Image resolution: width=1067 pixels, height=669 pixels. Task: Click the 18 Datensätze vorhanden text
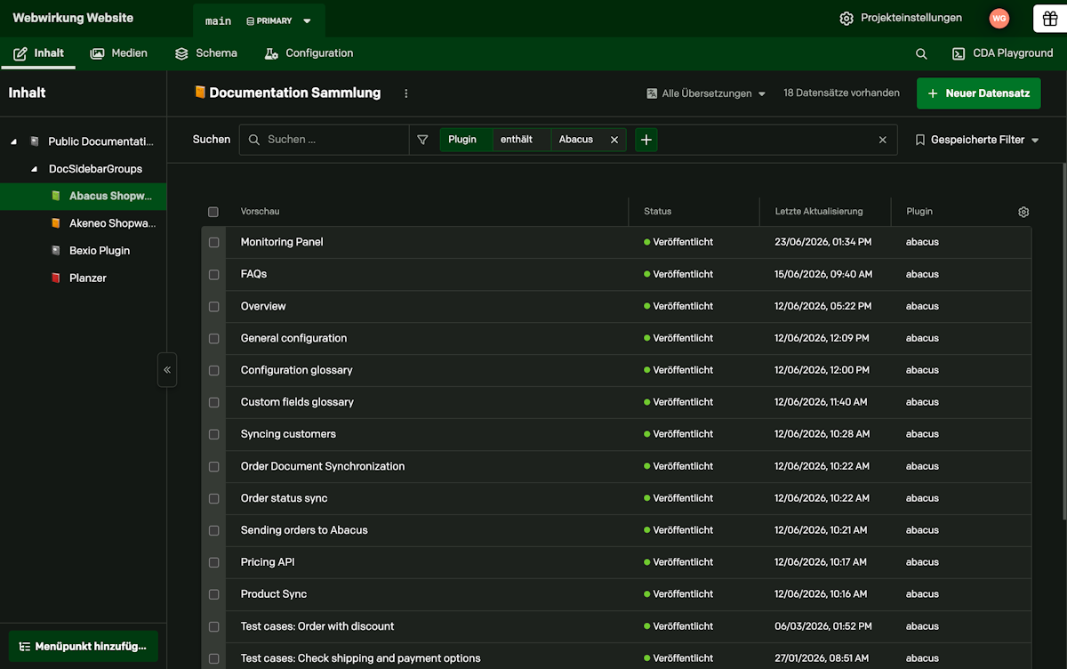pyautogui.click(x=841, y=93)
